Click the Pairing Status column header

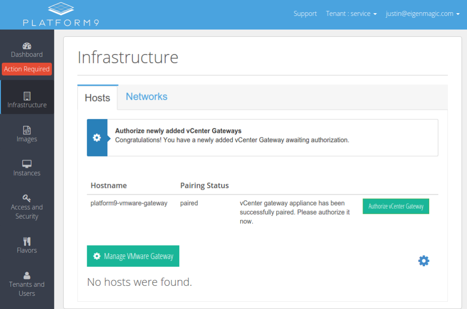[x=204, y=185]
